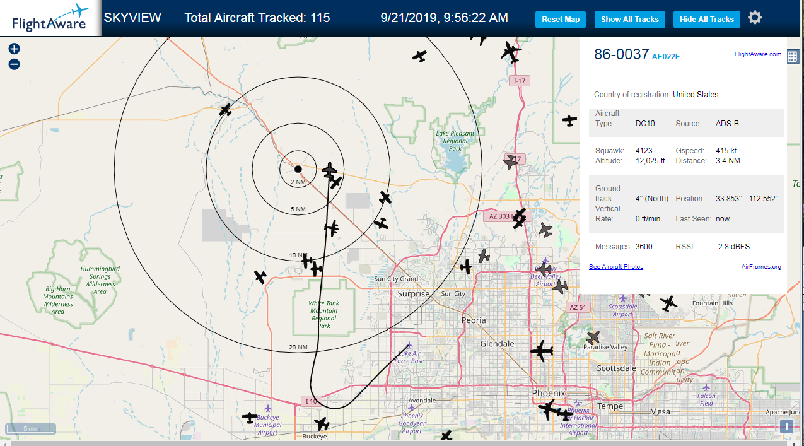Select the tracked DC10 aircraft near the site marker
Viewport: 804px width, 446px height.
330,170
